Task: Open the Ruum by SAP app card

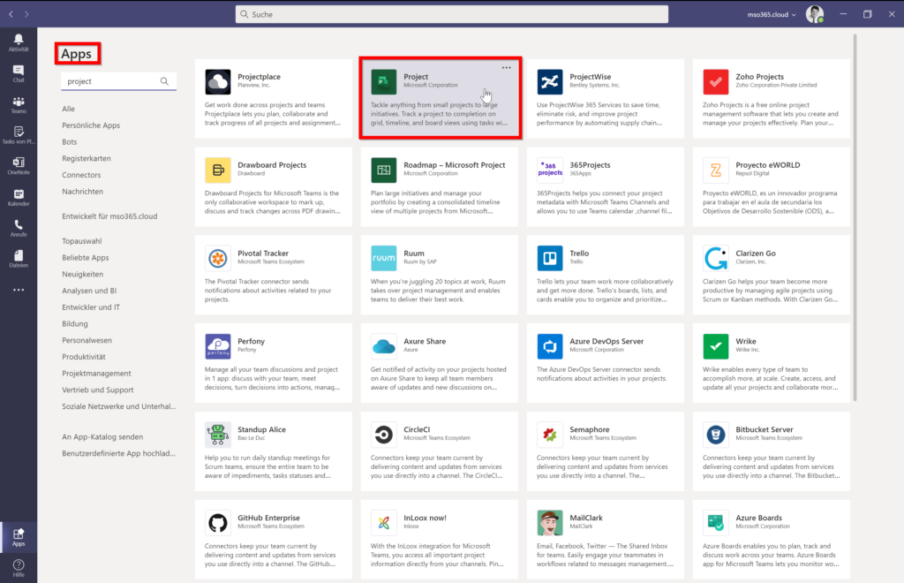Action: (x=440, y=275)
